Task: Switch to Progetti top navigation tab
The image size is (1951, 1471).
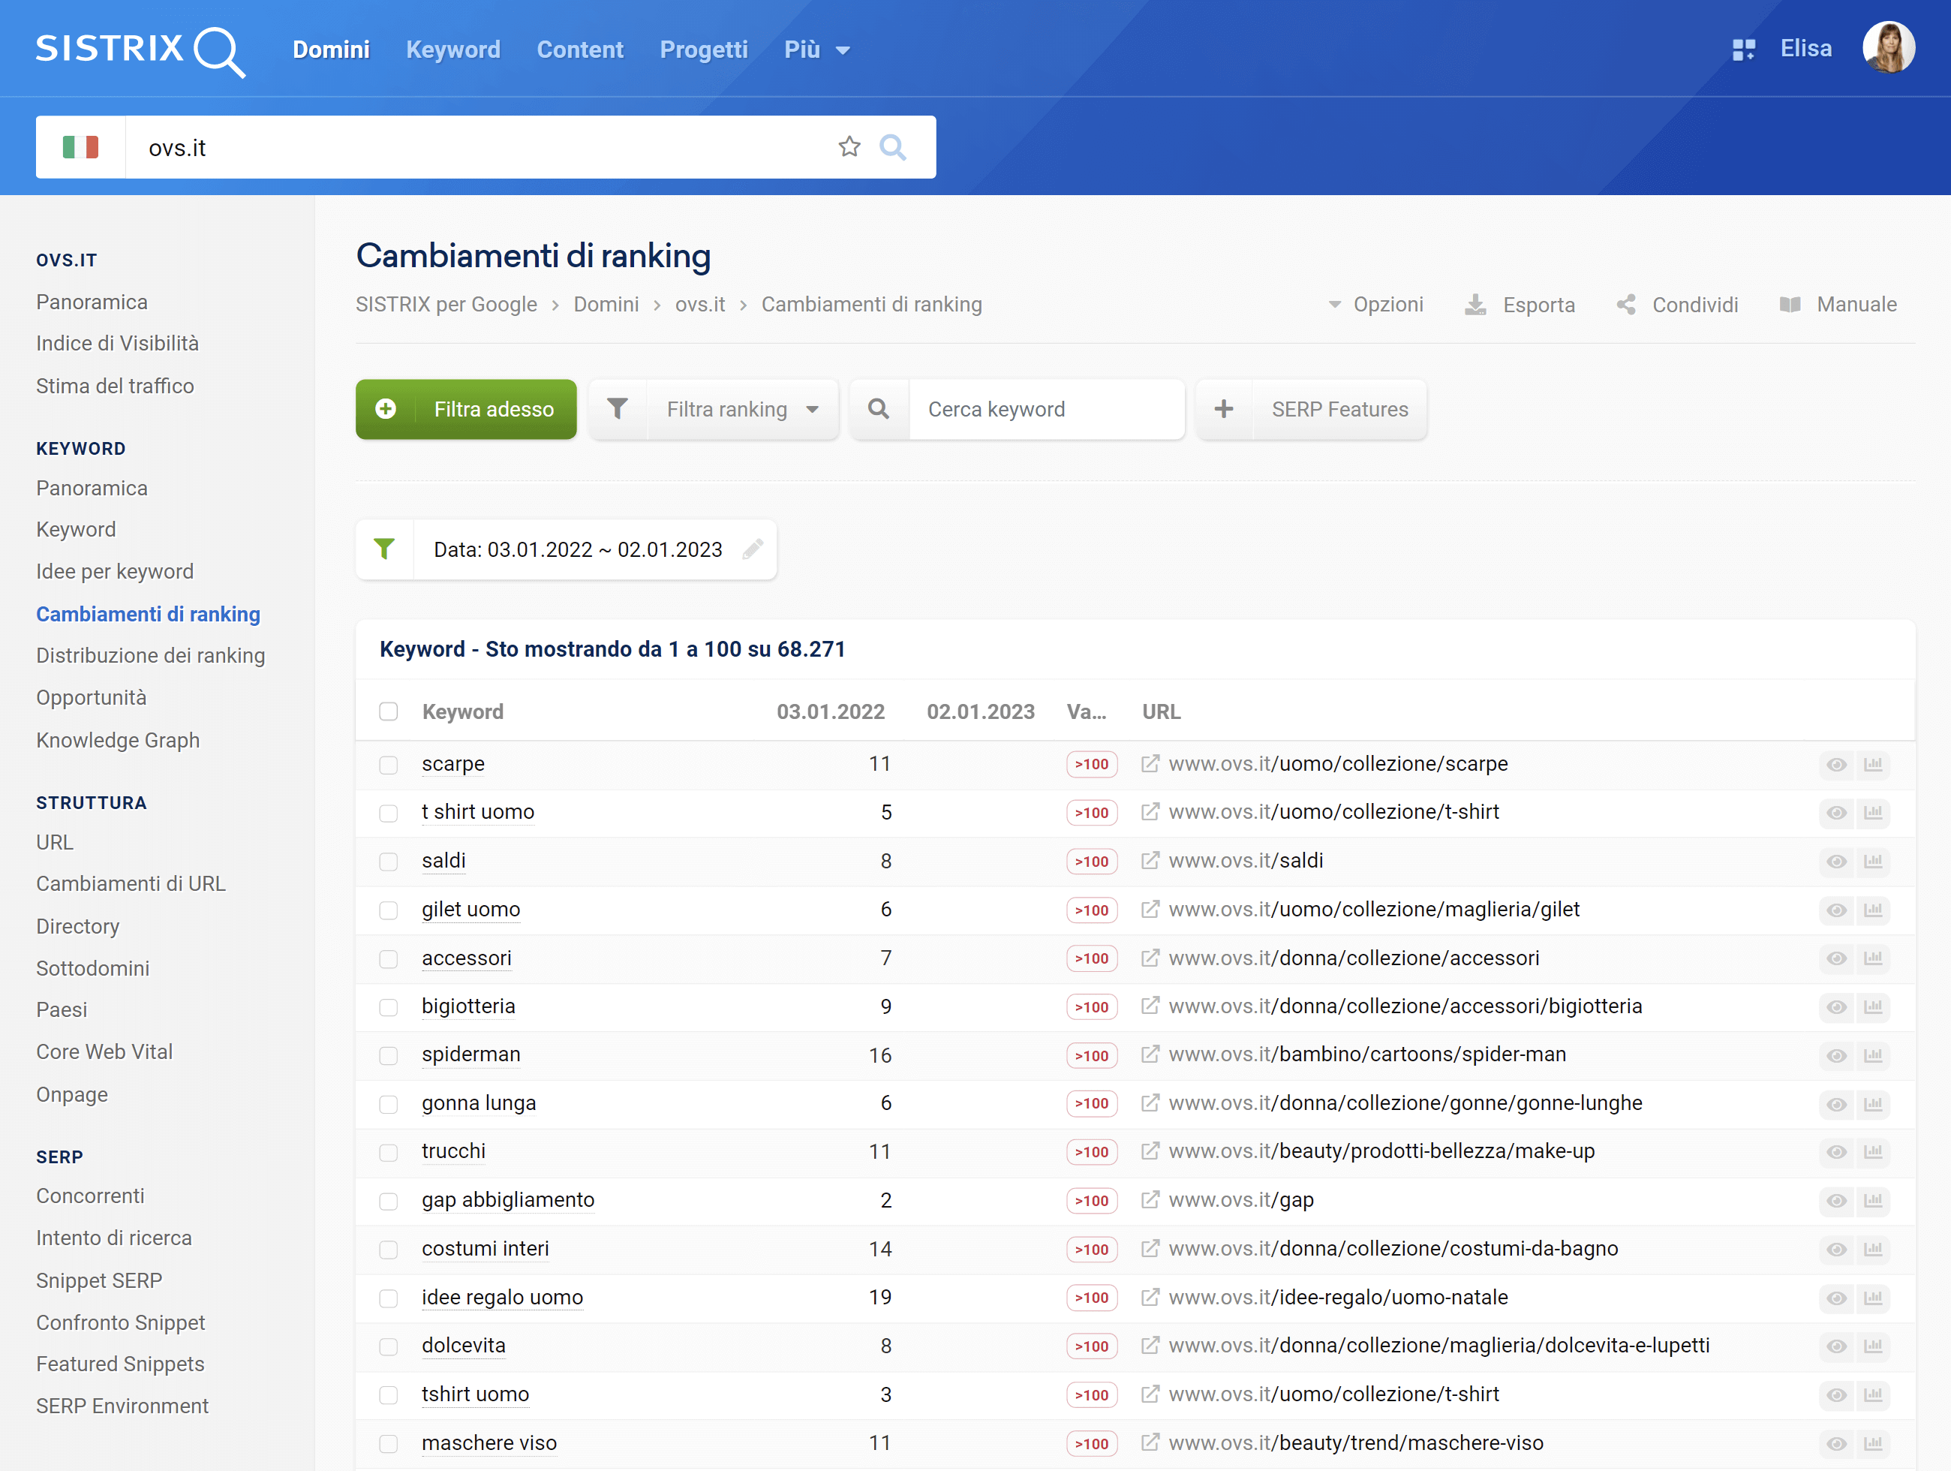Action: [x=703, y=50]
